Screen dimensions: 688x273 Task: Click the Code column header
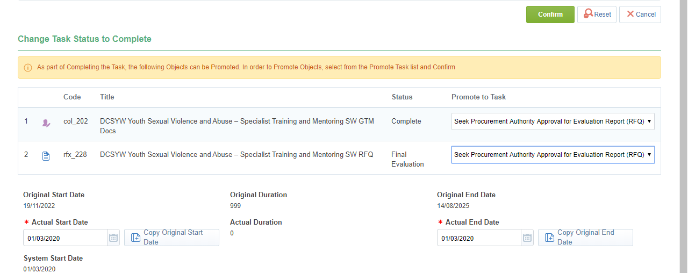[x=72, y=97]
